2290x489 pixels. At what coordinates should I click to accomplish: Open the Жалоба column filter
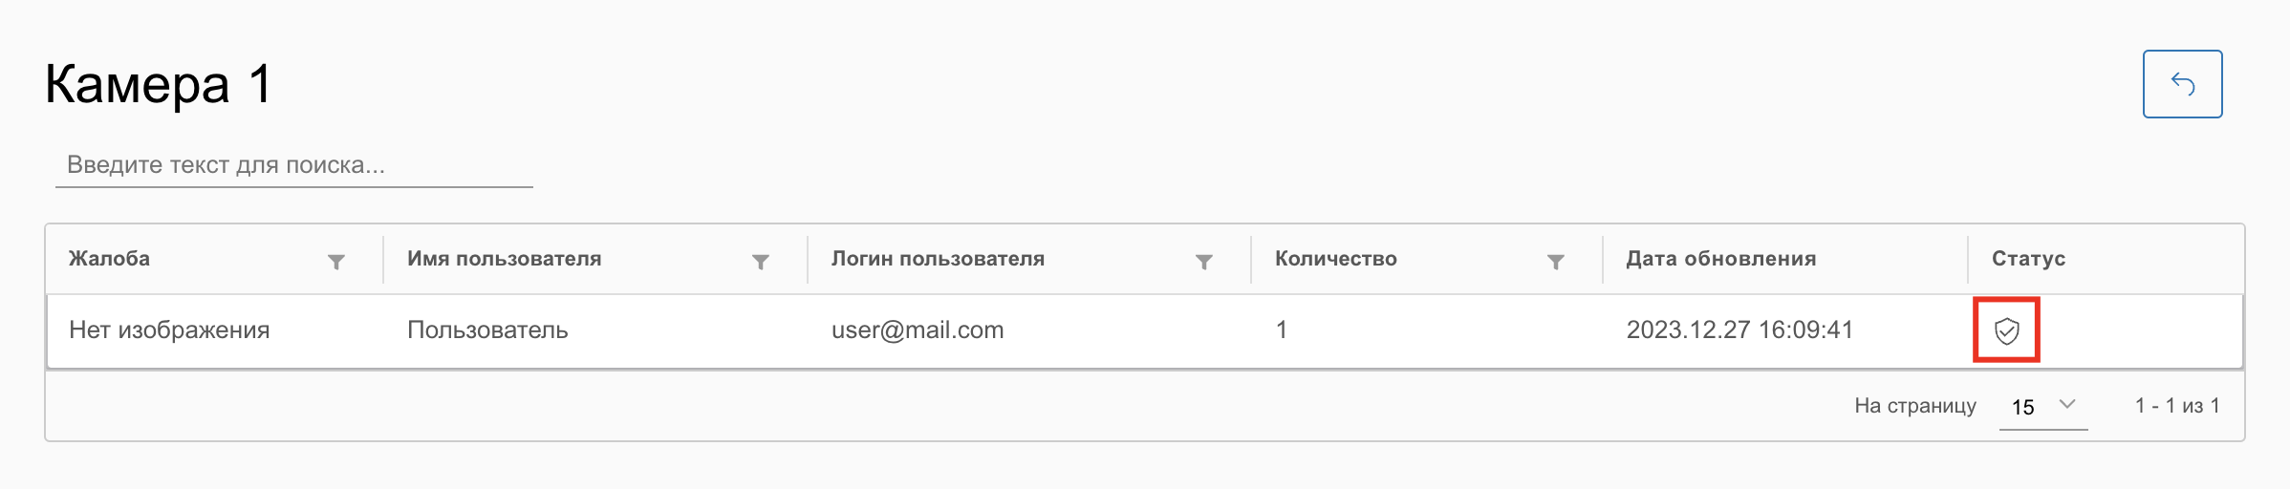336,262
